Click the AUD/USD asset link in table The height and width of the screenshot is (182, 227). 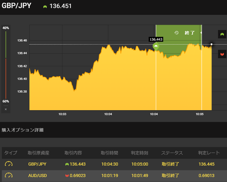coord(37,175)
